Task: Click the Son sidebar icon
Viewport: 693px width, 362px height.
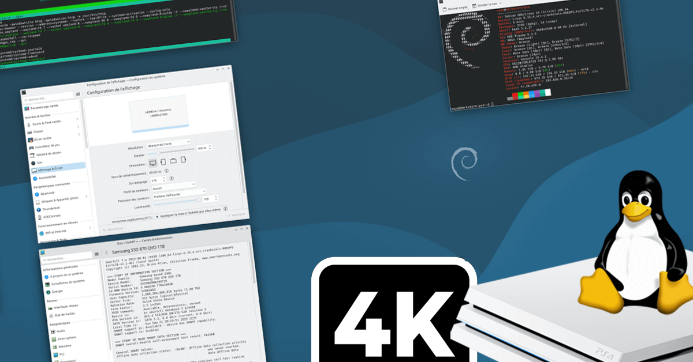Action: [33, 163]
